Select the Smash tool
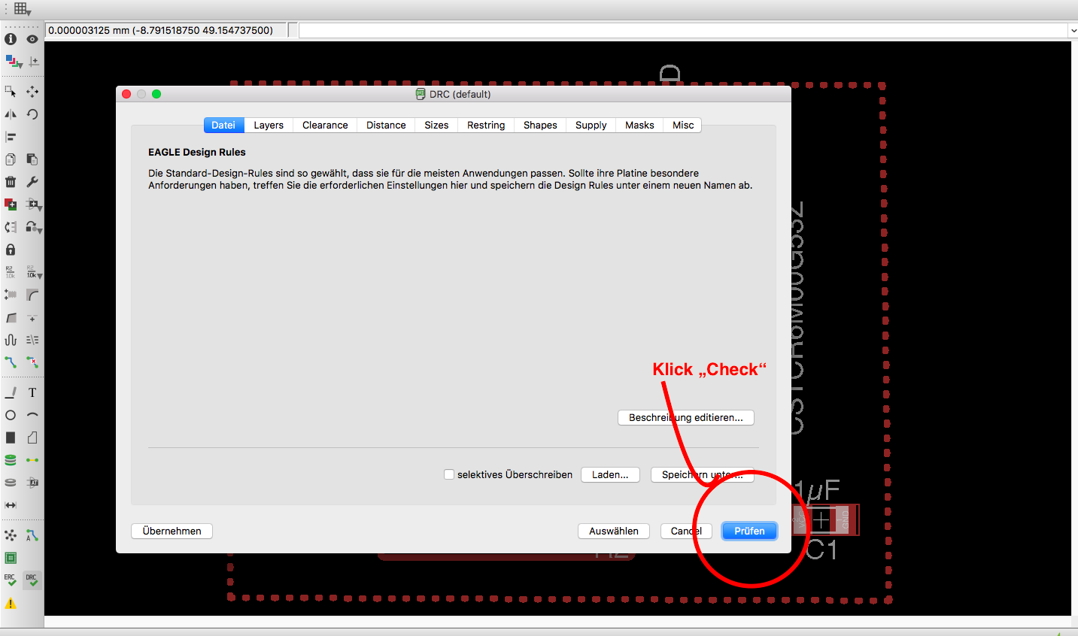 [x=11, y=295]
